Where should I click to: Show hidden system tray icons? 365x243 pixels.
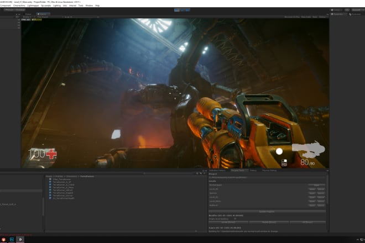click(x=358, y=240)
